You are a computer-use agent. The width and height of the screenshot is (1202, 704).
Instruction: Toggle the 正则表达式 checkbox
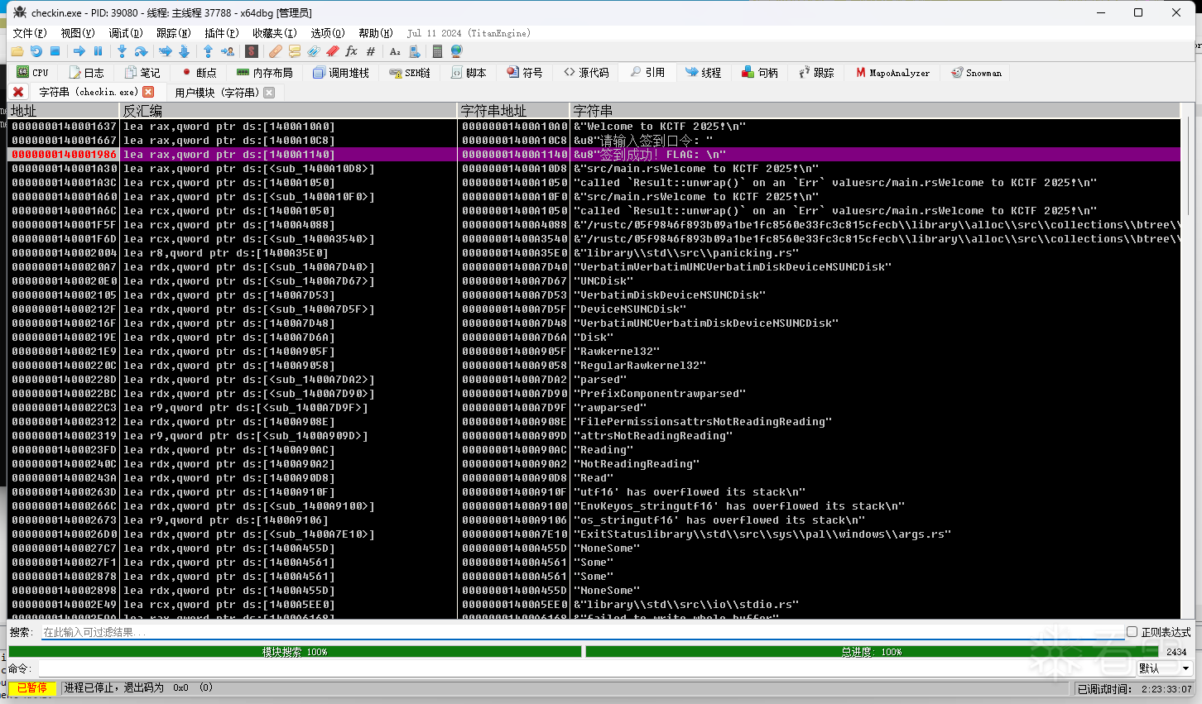[x=1132, y=632]
